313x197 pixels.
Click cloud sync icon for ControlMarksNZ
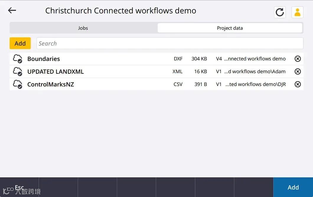pos(17,84)
